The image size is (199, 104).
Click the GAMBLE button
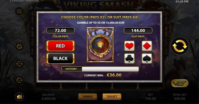pyautogui.click(x=87, y=96)
